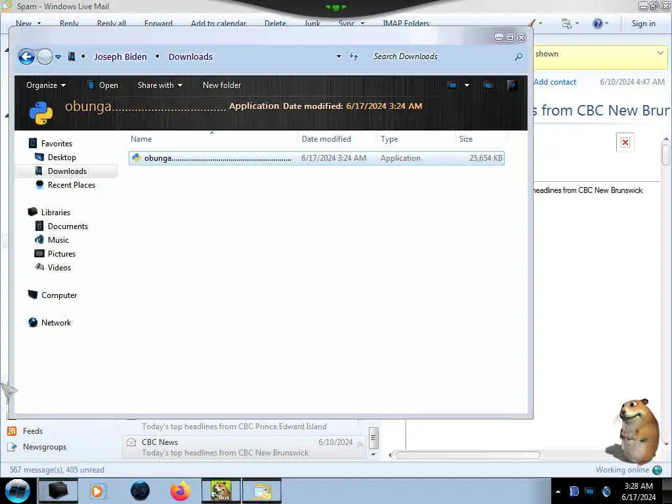This screenshot has width=672, height=504.
Task: Open Windows Live Mail taskbar icon
Action: (262, 491)
